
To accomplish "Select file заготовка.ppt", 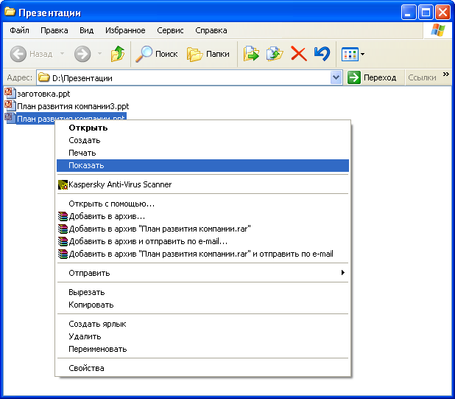I will [x=43, y=94].
